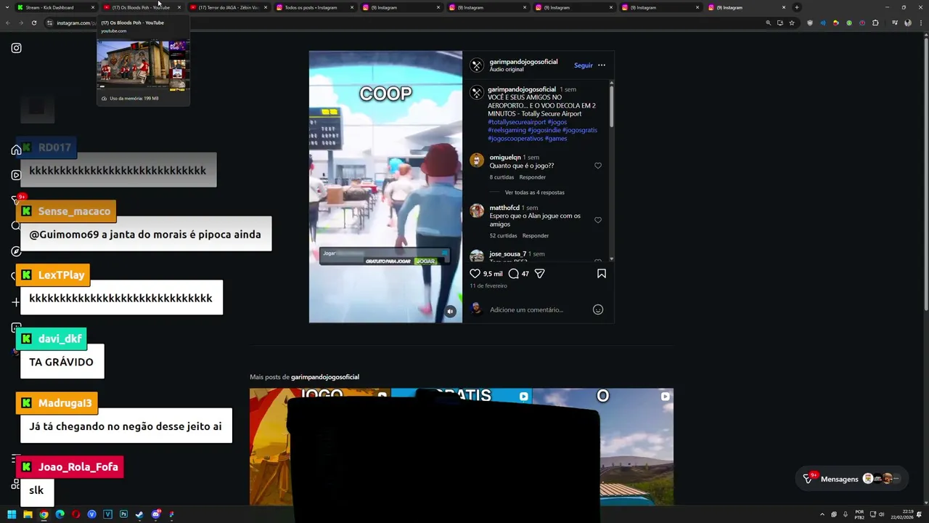Open Steam from the taskbar
The height and width of the screenshot is (523, 929).
[139, 514]
